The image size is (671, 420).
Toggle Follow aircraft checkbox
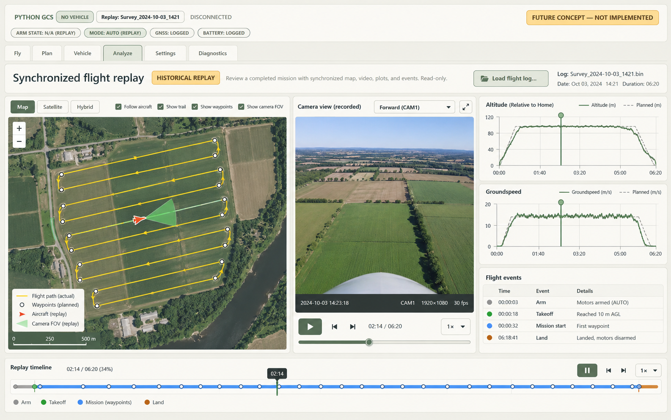pos(118,107)
